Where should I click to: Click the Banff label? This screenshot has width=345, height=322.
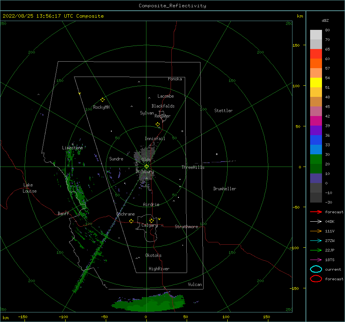[63, 213]
